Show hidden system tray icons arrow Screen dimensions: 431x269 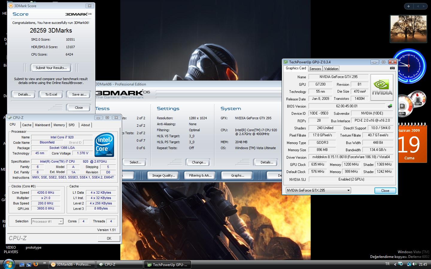[x=395, y=264]
